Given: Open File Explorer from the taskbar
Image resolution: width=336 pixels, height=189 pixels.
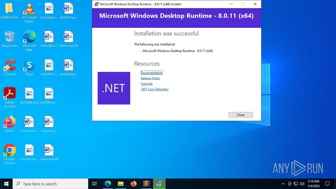Looking at the screenshot, I should [x=121, y=184].
